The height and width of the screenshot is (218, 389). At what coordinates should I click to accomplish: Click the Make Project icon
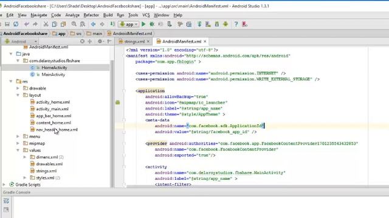click(112, 24)
